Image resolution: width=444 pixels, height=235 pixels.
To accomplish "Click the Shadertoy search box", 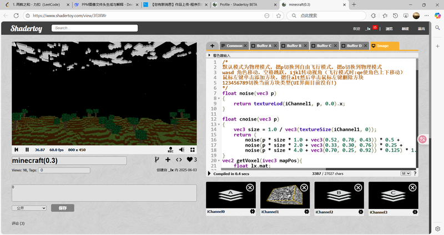I will tap(94, 28).
